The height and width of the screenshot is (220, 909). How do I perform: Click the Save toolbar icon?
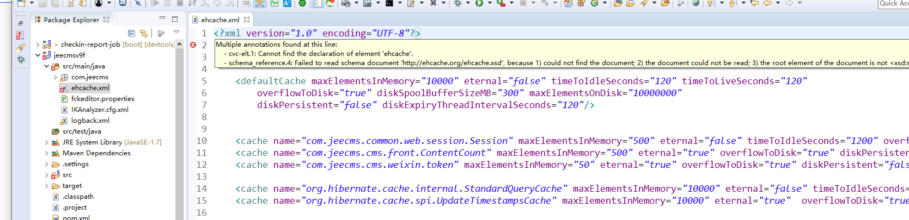tap(42, 3)
